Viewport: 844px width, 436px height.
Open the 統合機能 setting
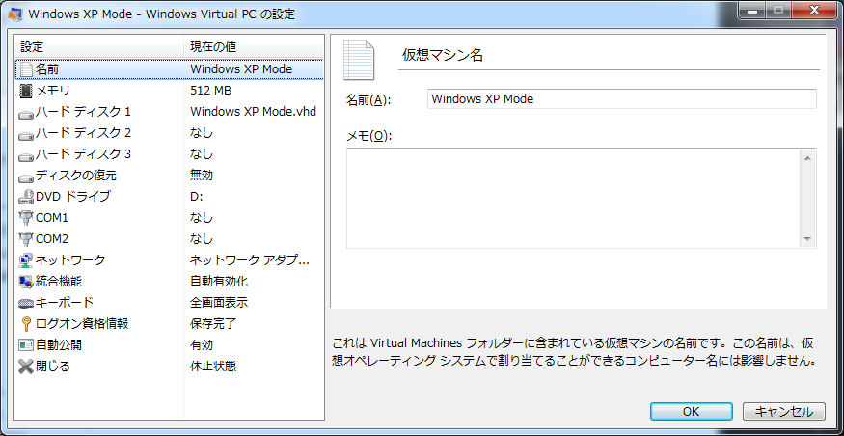click(169, 282)
